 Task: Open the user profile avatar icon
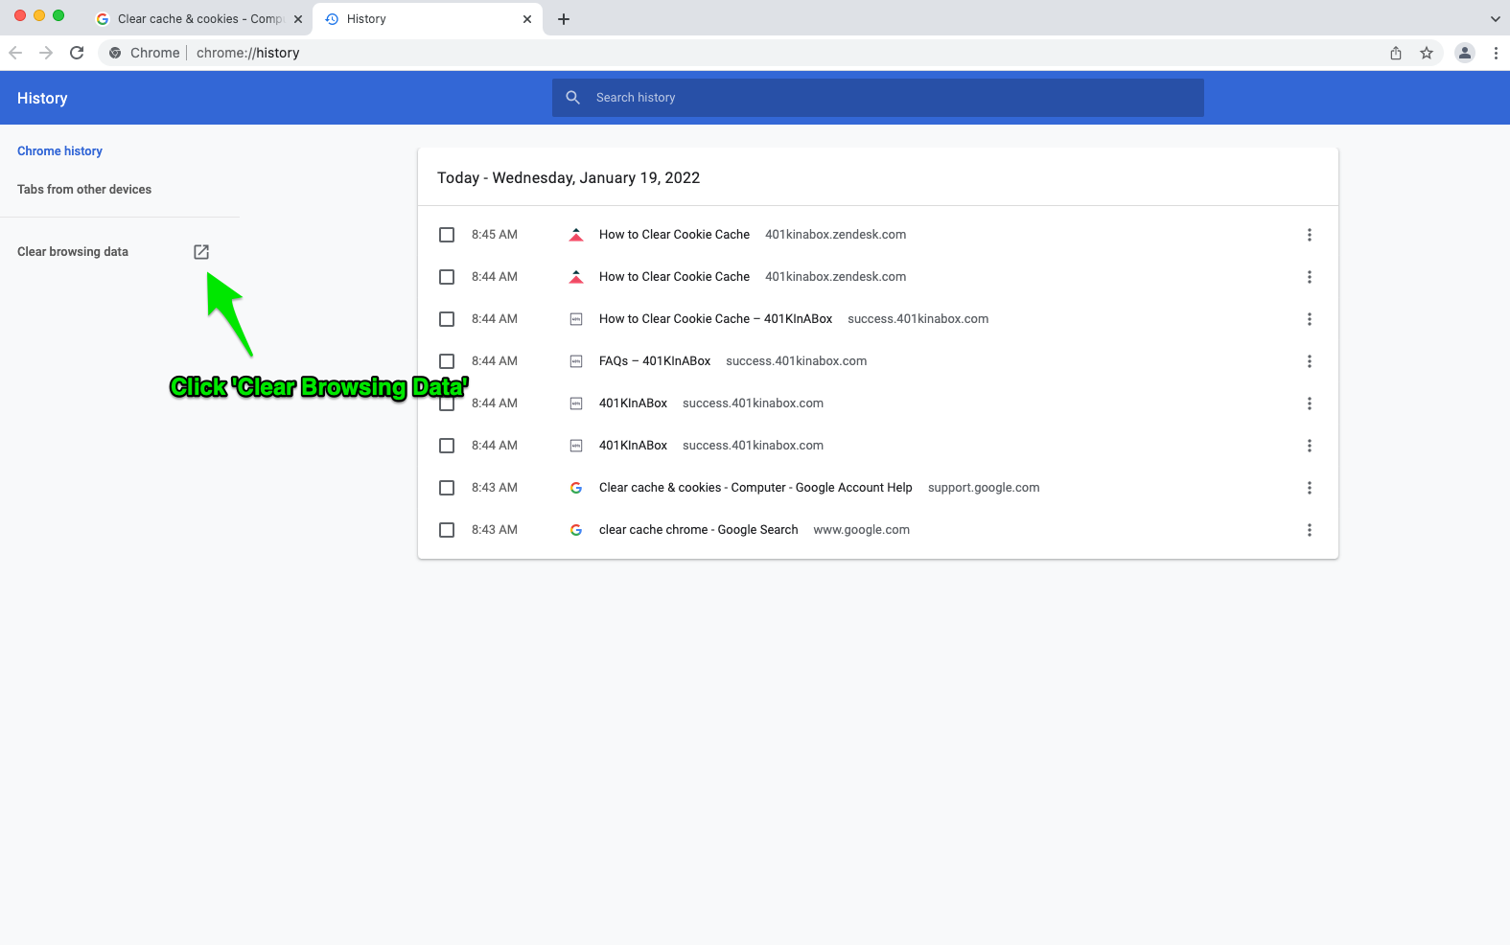[1464, 53]
